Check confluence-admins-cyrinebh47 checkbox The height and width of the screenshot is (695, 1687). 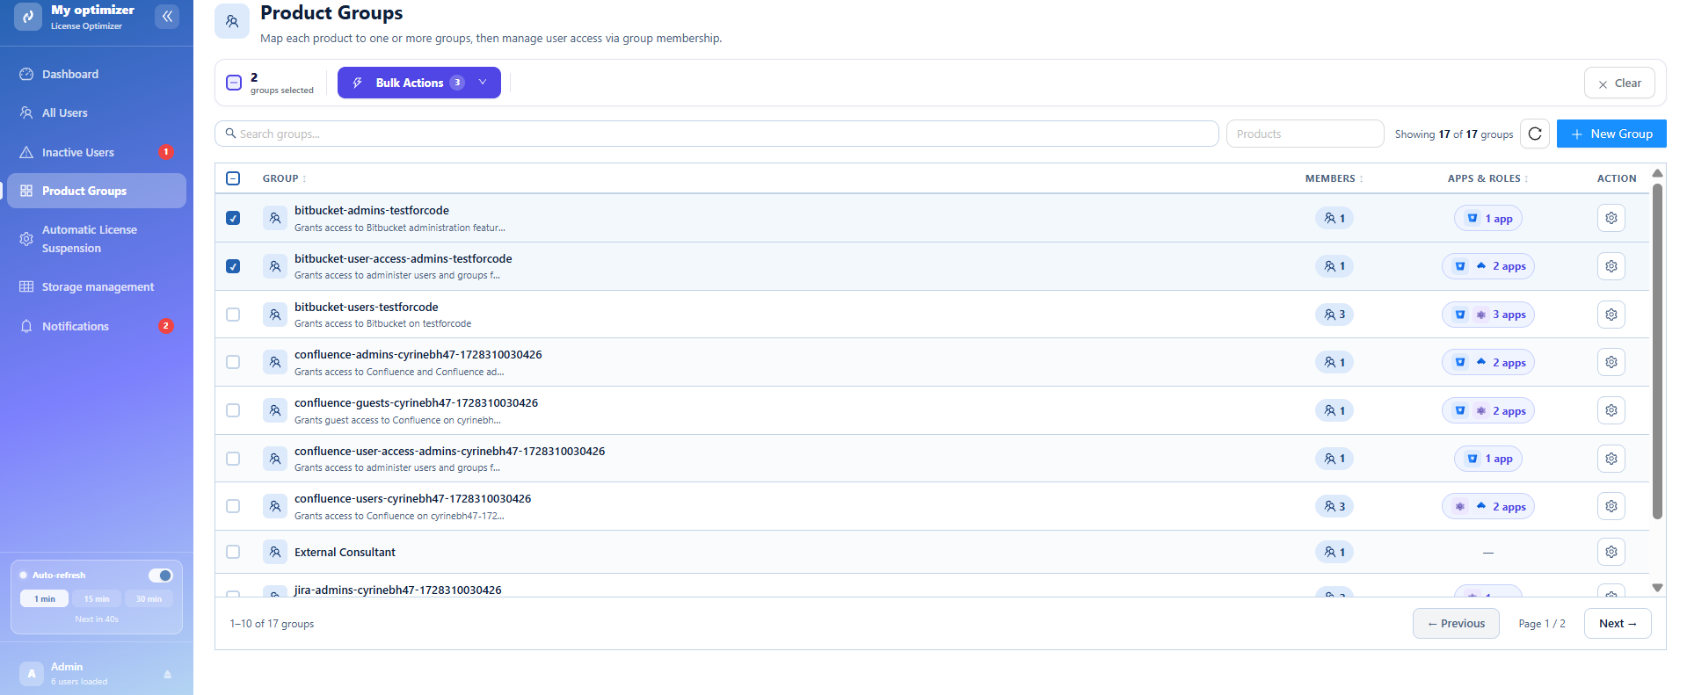pyautogui.click(x=233, y=362)
